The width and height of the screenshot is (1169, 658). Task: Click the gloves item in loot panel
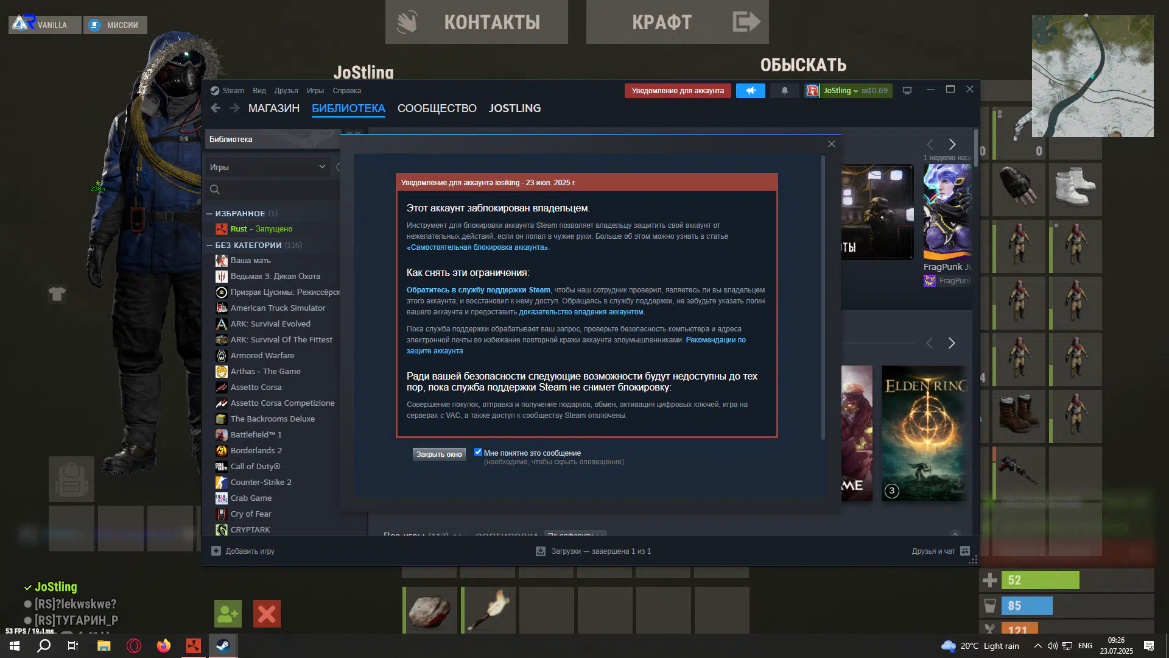pos(1018,189)
